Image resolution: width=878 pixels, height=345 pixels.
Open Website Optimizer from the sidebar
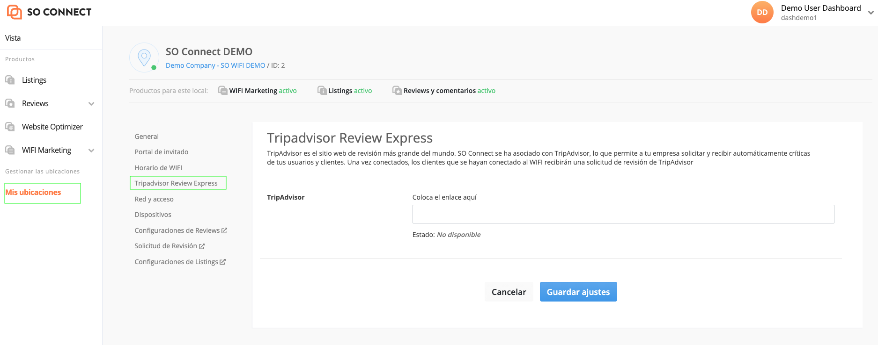[52, 127]
